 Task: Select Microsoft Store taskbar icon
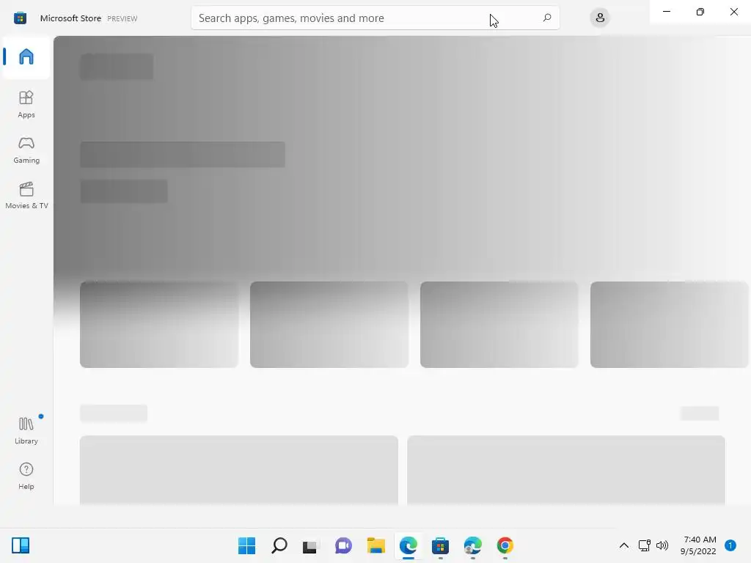440,545
